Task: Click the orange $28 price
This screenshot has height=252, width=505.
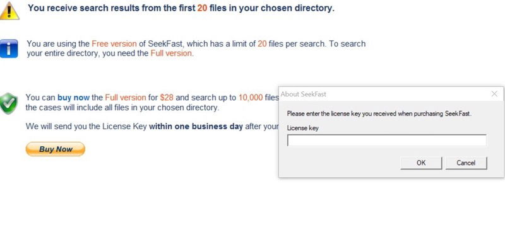Action: click(167, 98)
